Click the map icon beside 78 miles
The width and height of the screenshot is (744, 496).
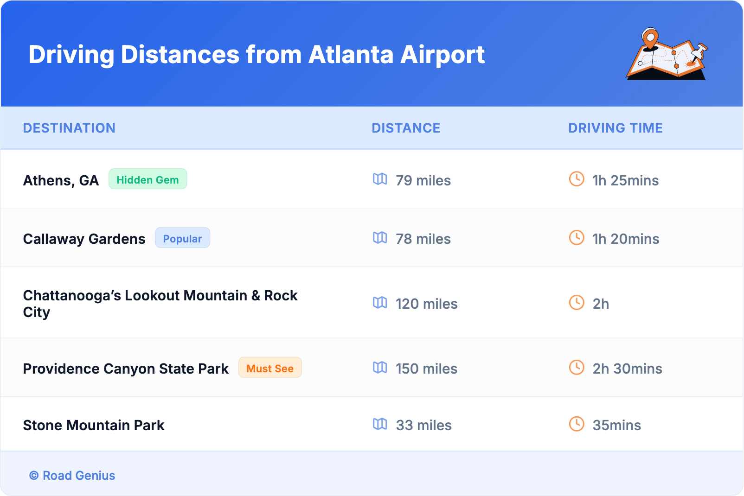380,238
